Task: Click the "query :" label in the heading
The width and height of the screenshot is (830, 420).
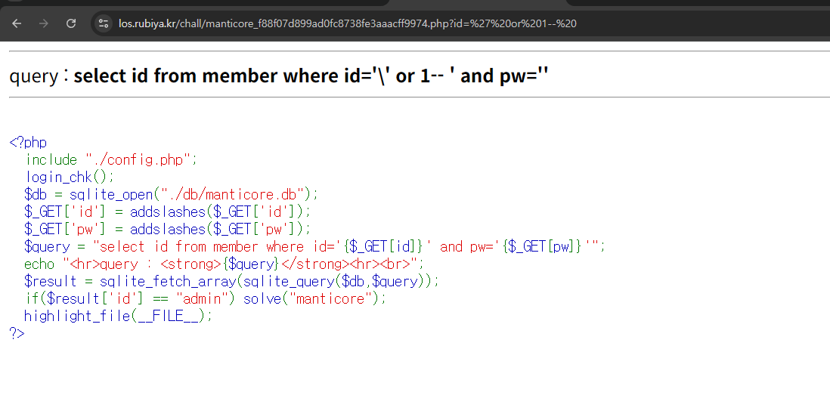Action: click(33, 76)
